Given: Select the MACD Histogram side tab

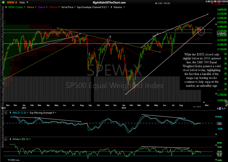Looking at the screenshot, I should 2,70.
